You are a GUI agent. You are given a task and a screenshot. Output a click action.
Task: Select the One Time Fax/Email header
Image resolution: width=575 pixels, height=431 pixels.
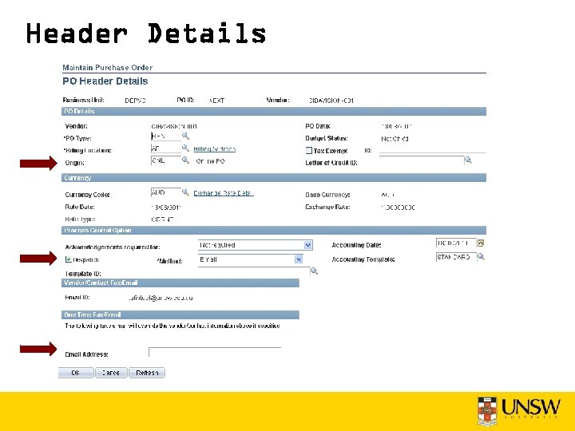tap(180, 314)
